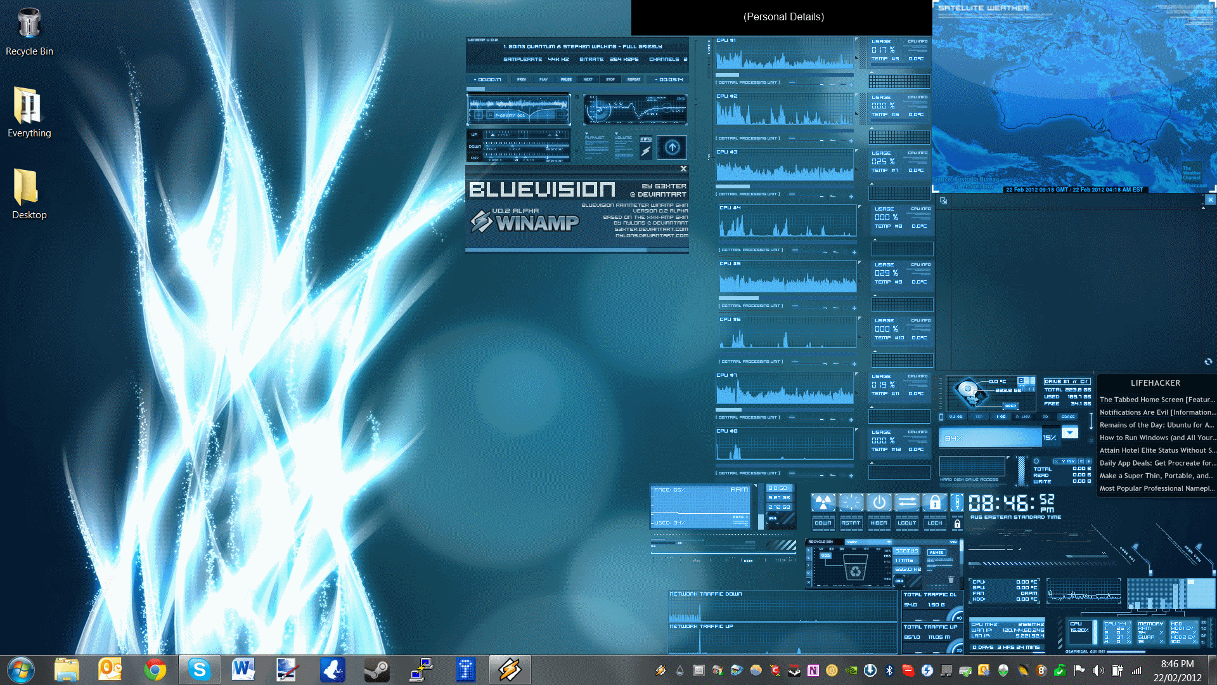The image size is (1217, 685).
Task: Open the Everything desktop shortcut
Action: tap(29, 112)
